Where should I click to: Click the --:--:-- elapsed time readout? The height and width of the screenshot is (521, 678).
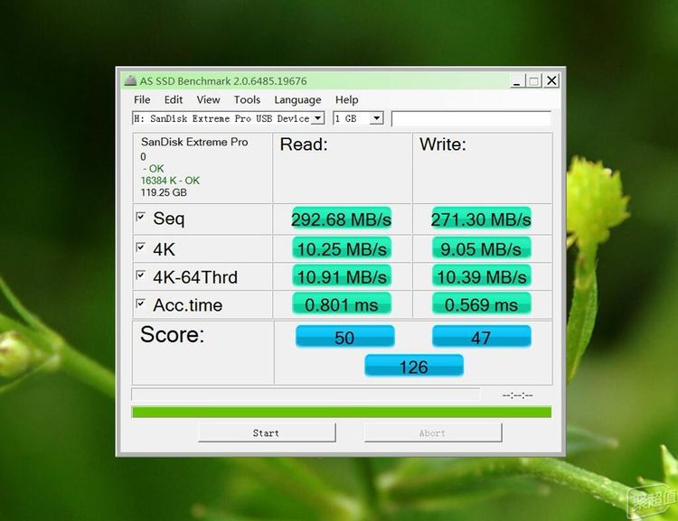pyautogui.click(x=517, y=395)
